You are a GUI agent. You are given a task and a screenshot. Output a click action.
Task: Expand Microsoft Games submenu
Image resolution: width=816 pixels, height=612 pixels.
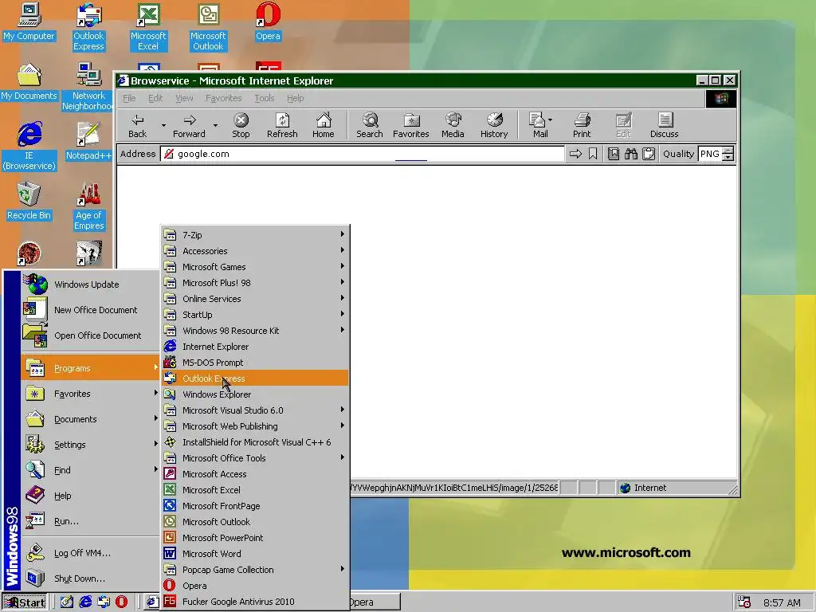click(x=254, y=267)
